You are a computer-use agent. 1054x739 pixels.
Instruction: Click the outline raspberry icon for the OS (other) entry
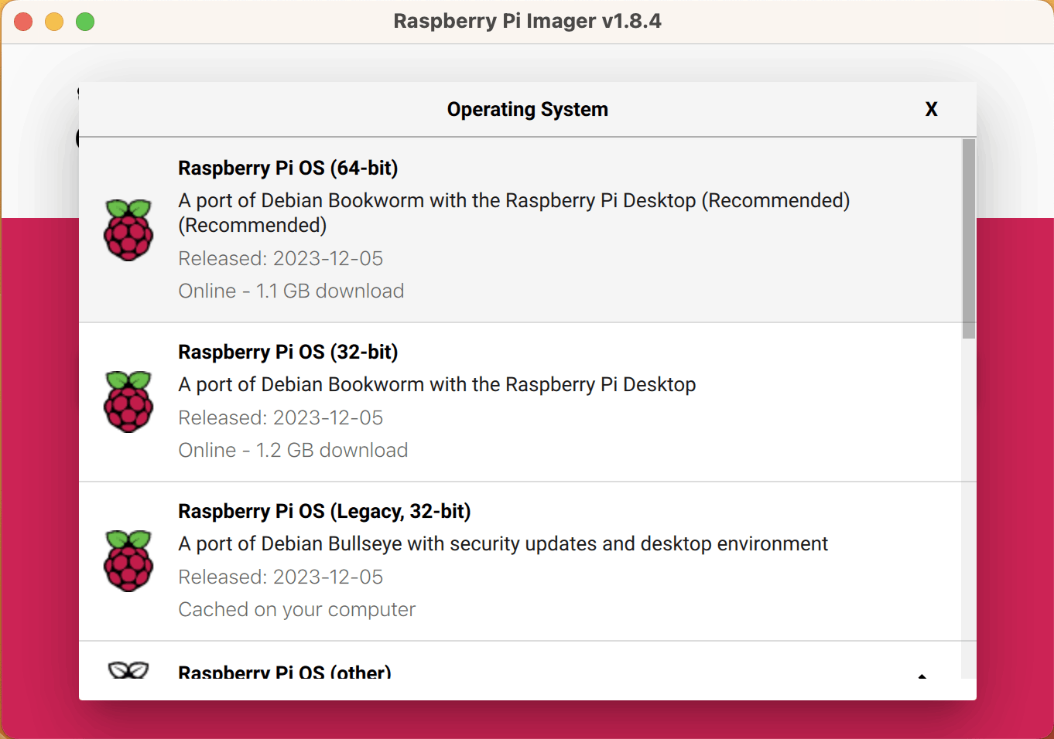(x=128, y=669)
